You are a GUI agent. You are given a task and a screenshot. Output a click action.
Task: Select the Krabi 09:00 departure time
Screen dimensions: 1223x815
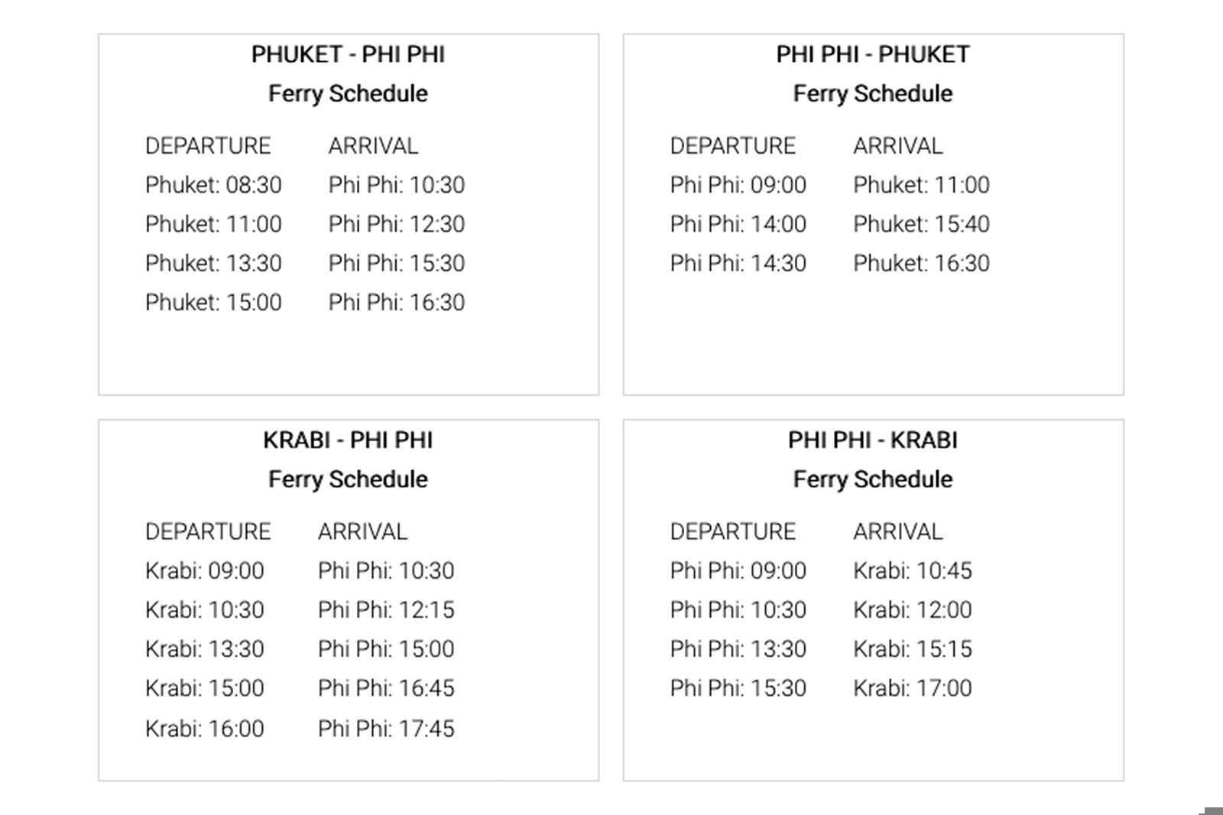[204, 570]
